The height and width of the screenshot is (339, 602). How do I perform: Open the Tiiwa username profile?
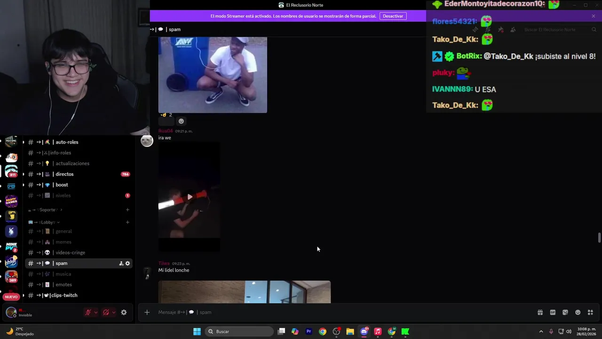click(x=164, y=264)
